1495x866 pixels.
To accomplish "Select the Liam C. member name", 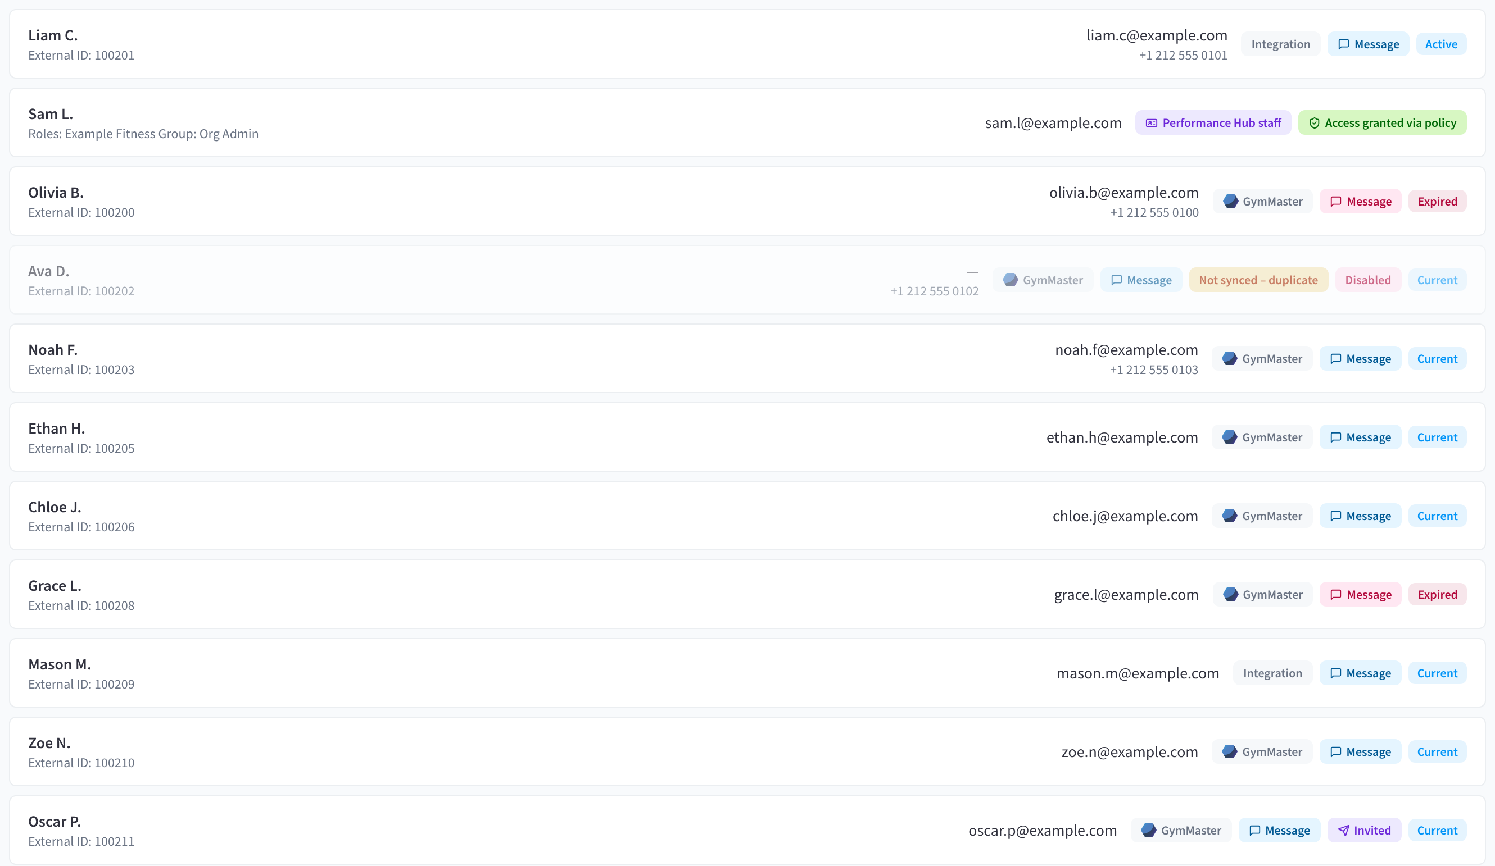I will point(53,35).
